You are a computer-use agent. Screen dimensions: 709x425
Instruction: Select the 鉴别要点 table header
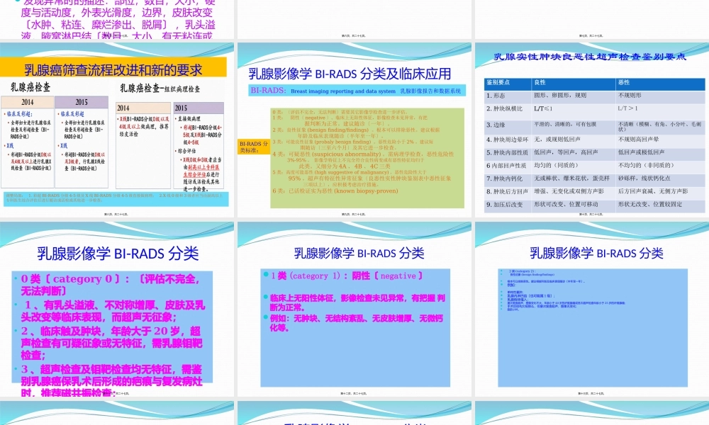tap(498, 83)
